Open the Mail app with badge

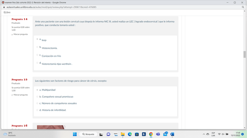(165, 134)
